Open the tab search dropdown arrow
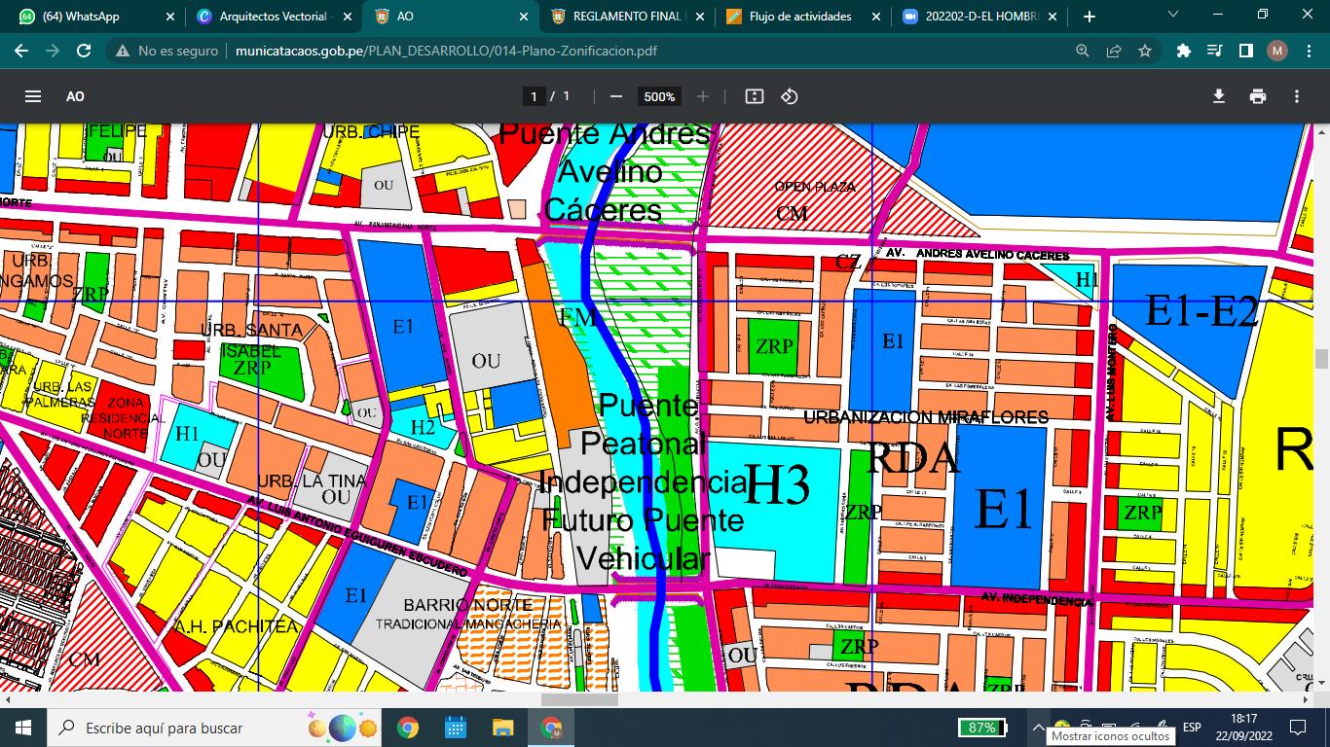 click(1173, 16)
